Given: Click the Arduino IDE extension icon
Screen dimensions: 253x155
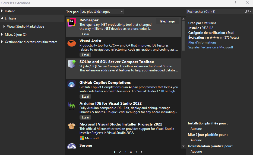Looking at the screenshot, I should point(71,105).
